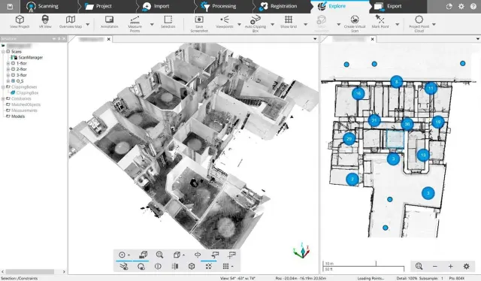
Task: Select the Annotation tool
Action: coord(109,22)
